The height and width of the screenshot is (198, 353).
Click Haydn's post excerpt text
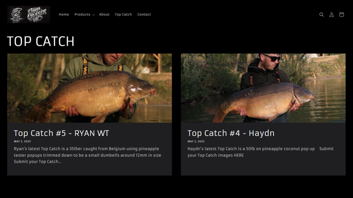pyautogui.click(x=261, y=152)
